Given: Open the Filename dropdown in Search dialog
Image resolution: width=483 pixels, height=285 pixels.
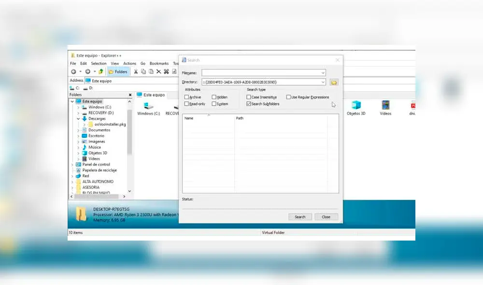Looking at the screenshot, I should click(x=323, y=72).
